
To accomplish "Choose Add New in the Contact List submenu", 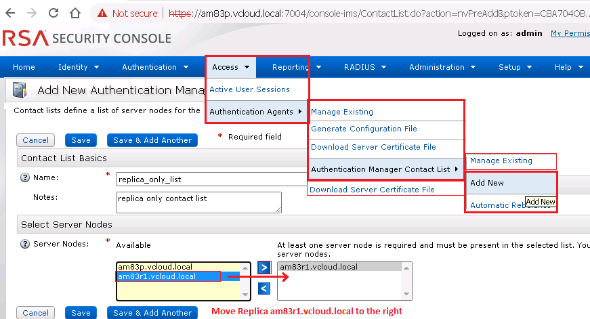I will [487, 183].
